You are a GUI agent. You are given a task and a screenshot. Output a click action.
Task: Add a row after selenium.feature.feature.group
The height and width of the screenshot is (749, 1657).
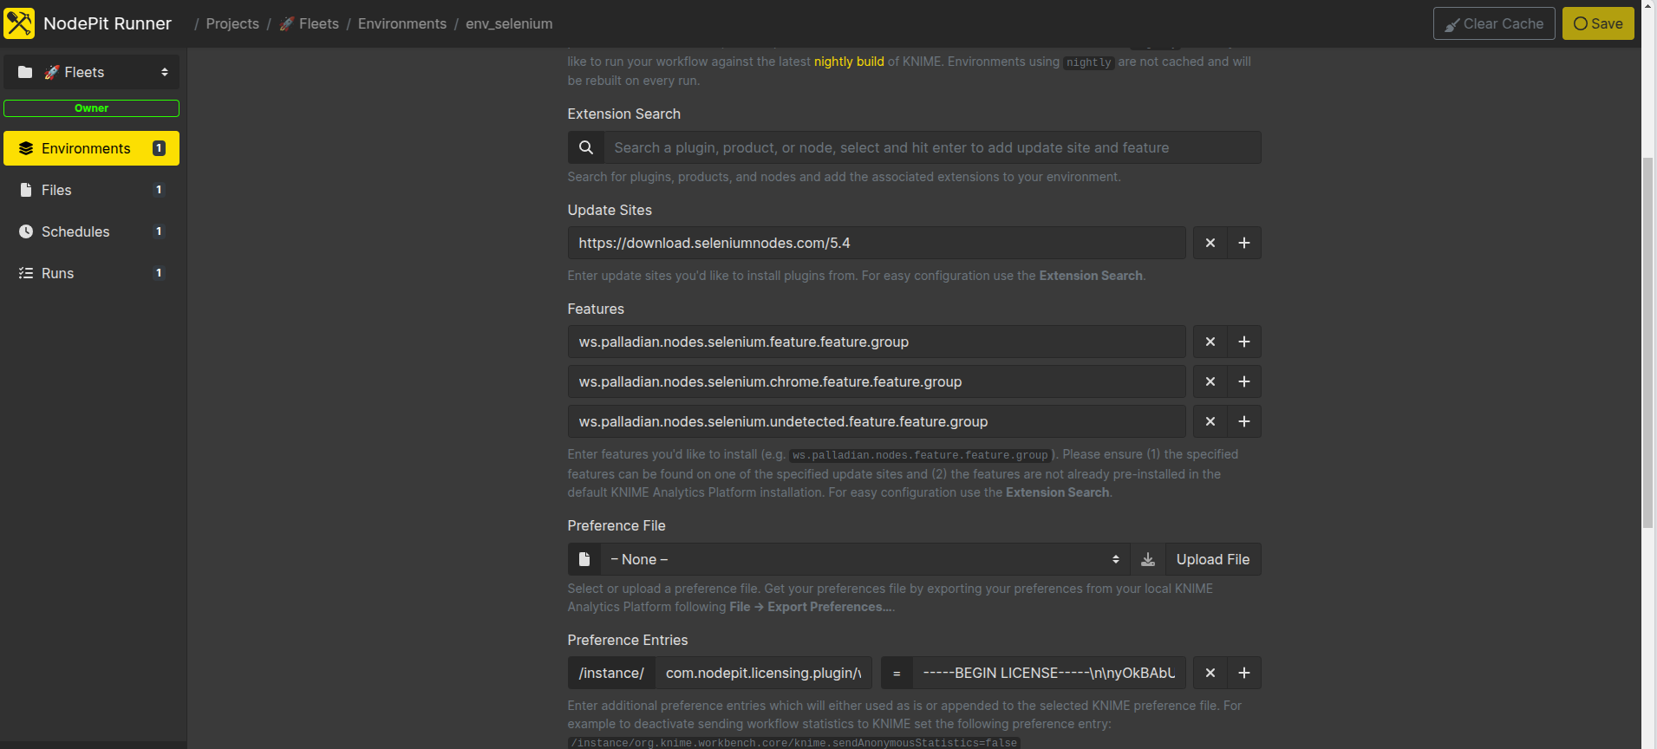point(1244,342)
